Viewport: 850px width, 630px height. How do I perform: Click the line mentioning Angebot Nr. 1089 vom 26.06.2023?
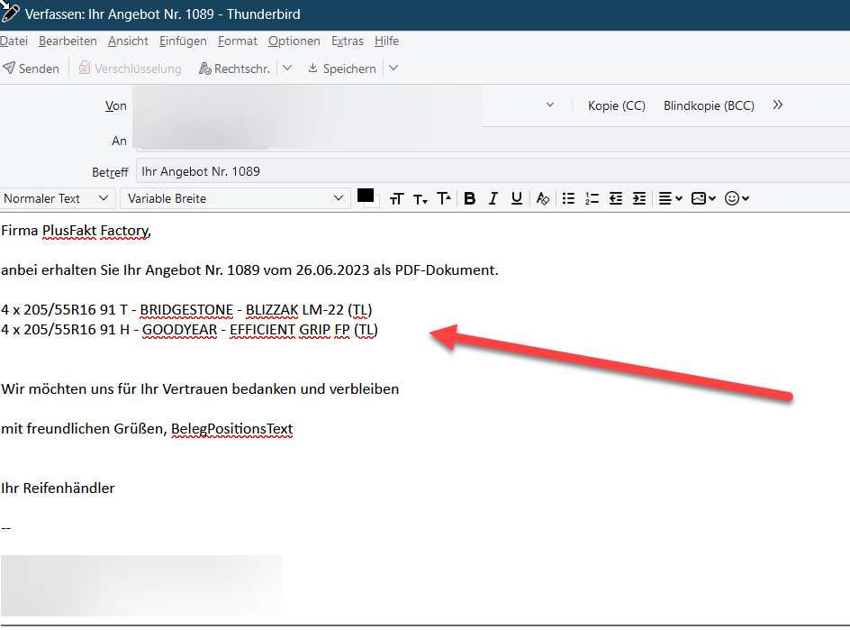(249, 270)
